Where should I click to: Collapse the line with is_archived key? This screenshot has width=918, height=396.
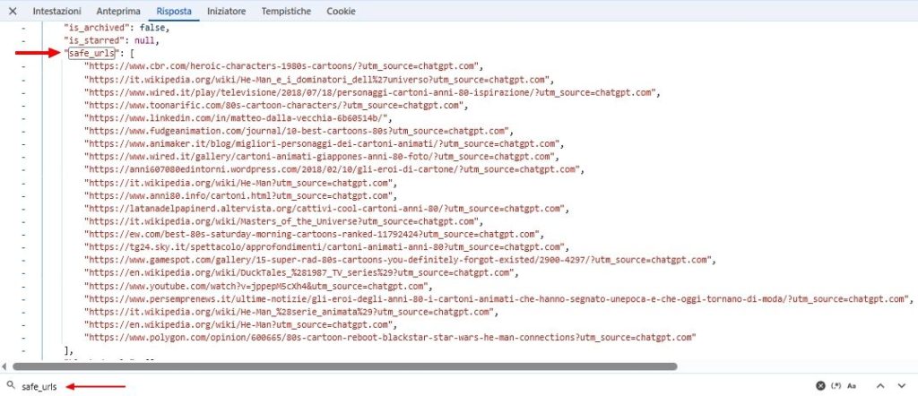click(22, 29)
